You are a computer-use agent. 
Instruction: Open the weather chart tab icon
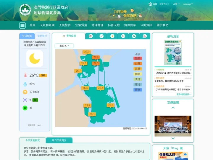tap(123, 36)
